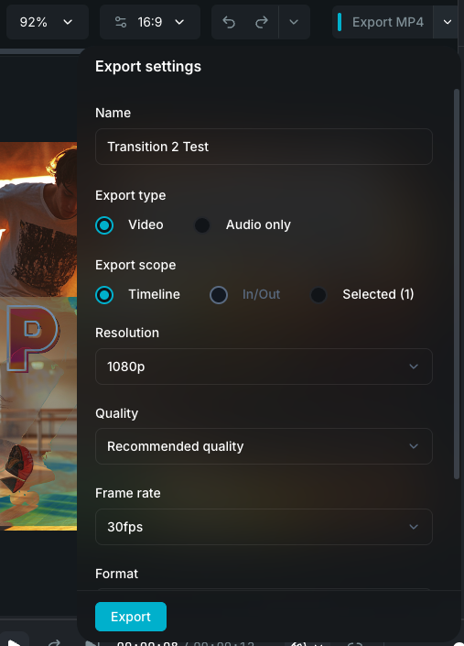Select the Audio only export type
464x646 pixels.
point(202,225)
